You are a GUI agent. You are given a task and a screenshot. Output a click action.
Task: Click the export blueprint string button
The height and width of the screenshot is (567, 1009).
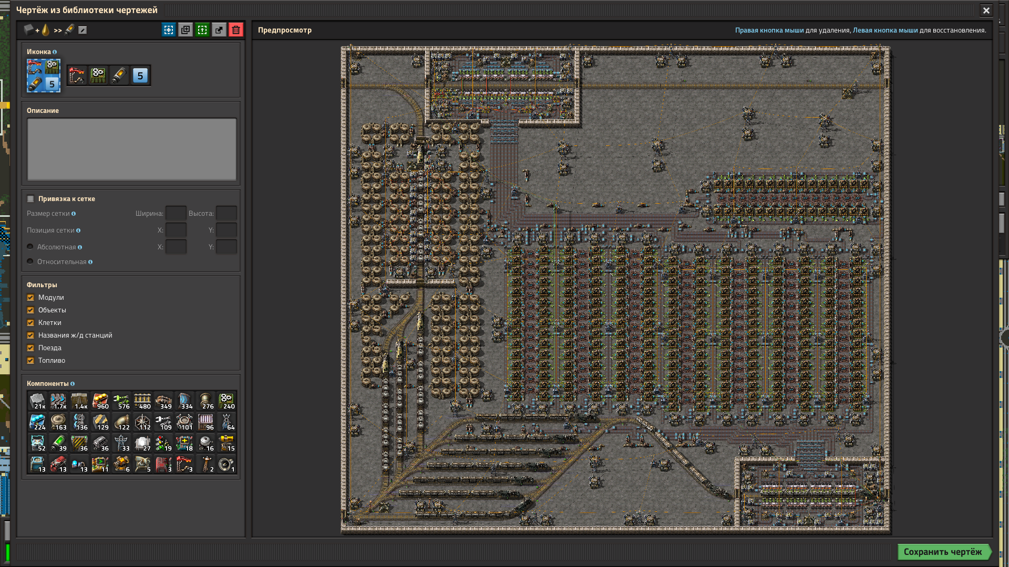point(219,30)
